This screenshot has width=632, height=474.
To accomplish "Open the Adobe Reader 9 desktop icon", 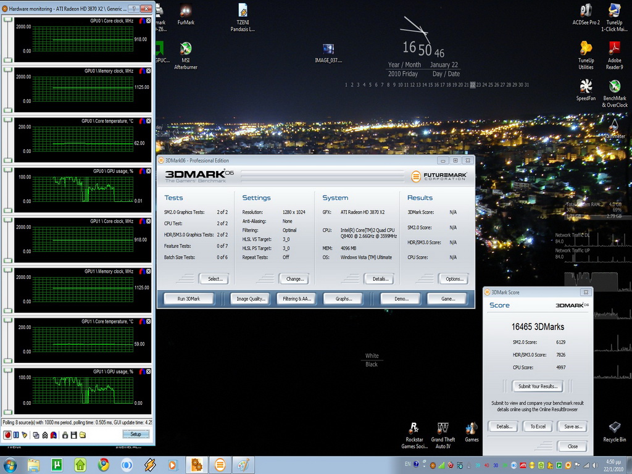I will tap(614, 56).
